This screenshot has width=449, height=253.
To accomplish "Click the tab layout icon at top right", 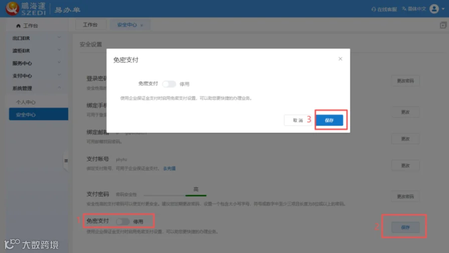I will (443, 25).
